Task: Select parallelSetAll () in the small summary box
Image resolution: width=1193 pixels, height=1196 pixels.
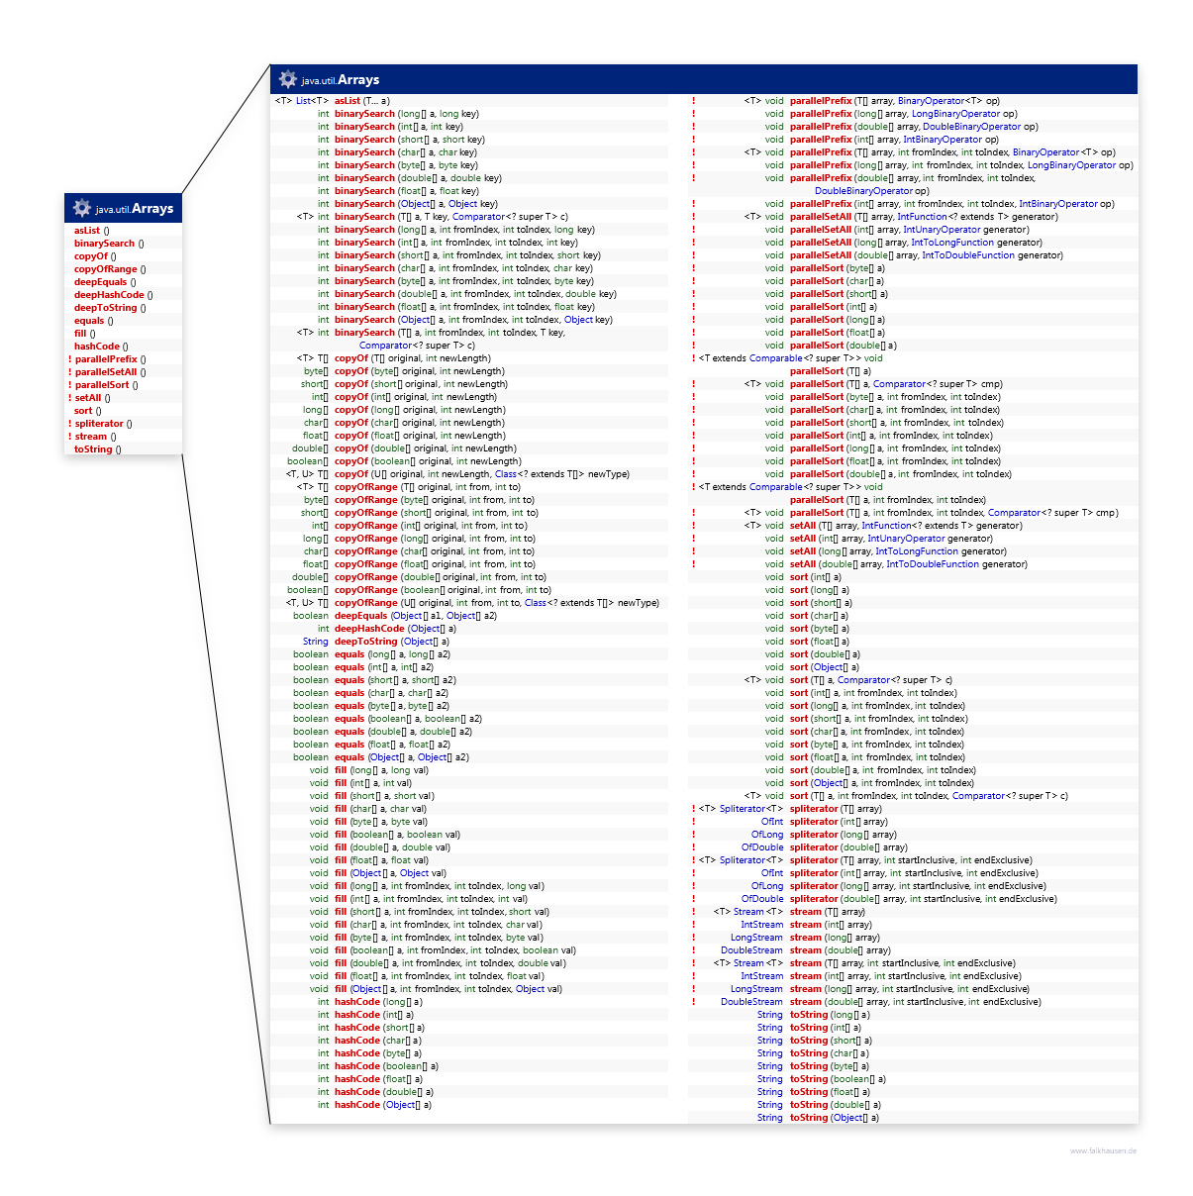Action: [111, 372]
